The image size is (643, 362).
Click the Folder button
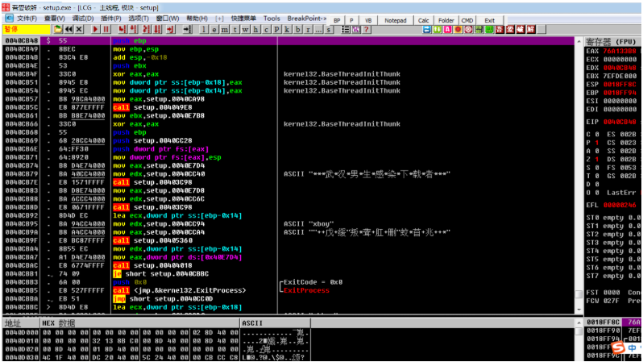446,20
